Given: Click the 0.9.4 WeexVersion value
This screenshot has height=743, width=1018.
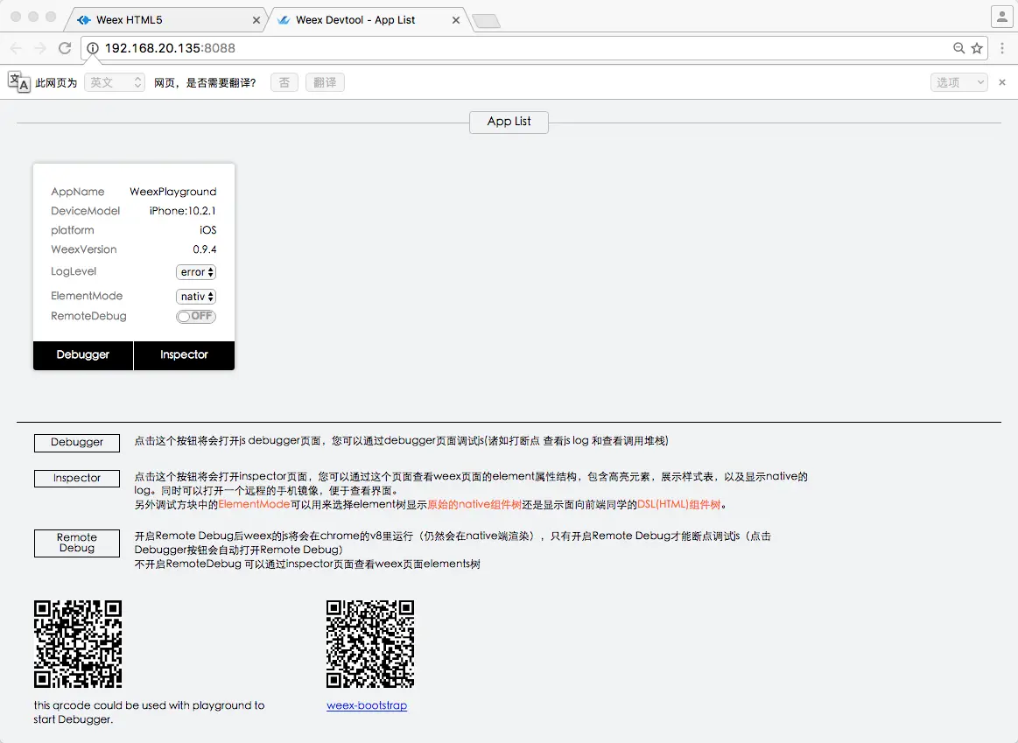Looking at the screenshot, I should (205, 249).
